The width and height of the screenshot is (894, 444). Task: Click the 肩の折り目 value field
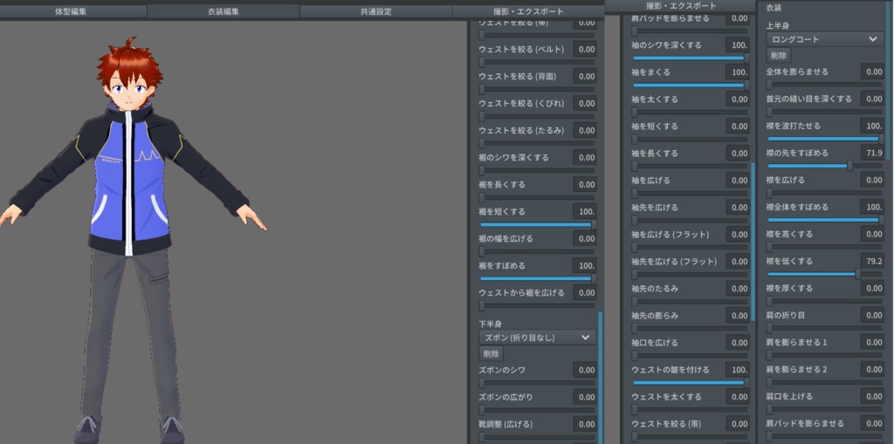coord(872,315)
